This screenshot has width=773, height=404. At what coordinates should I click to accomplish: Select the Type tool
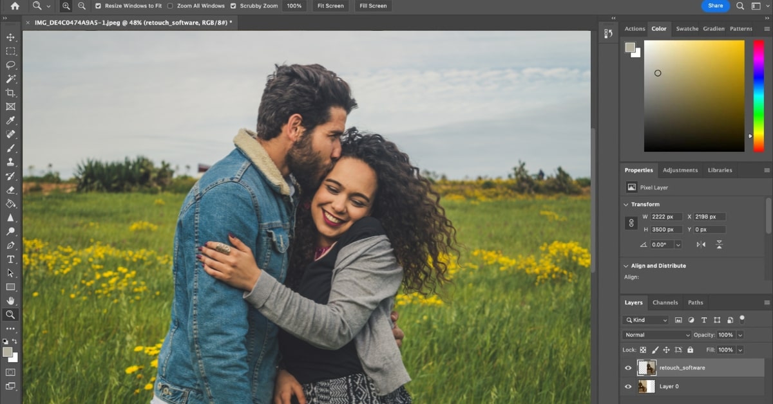pos(10,259)
